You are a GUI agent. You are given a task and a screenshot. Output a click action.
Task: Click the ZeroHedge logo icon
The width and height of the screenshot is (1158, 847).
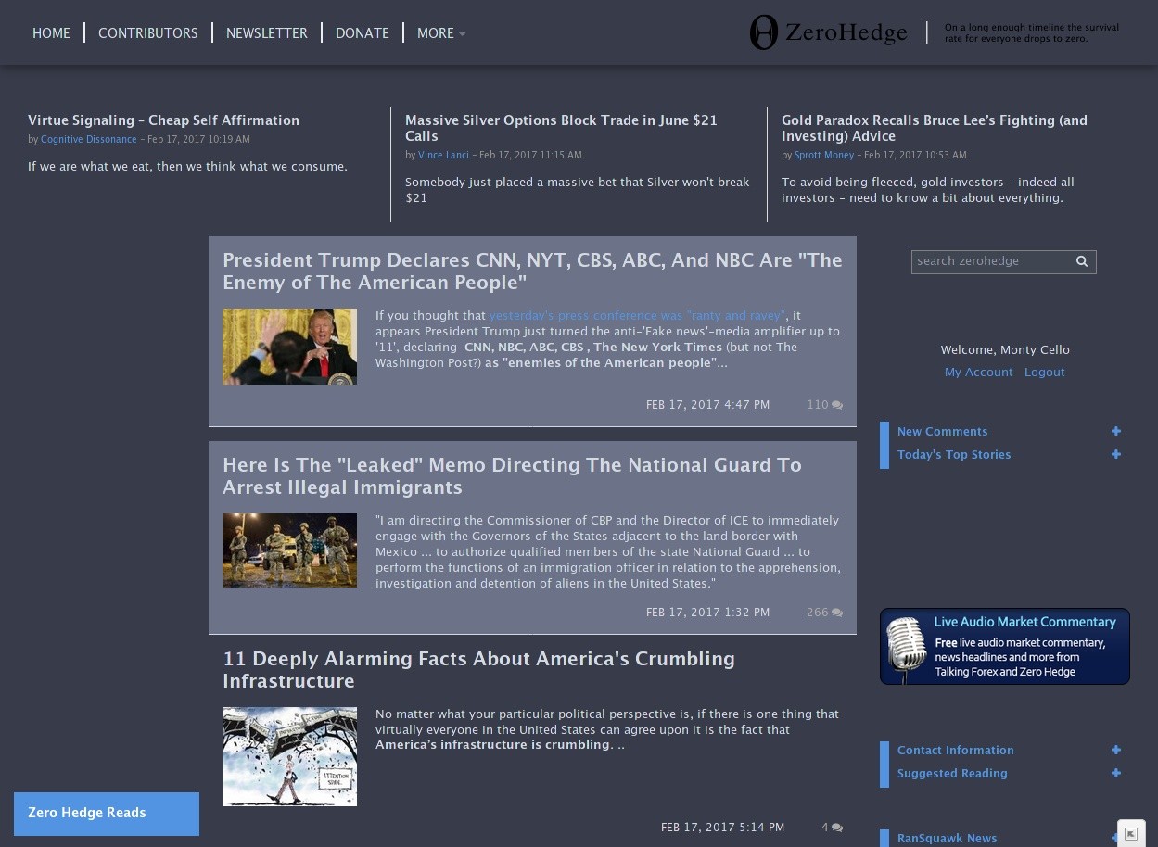pos(763,32)
